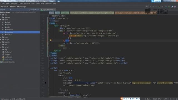Open index.html file in tree
178x100 pixels.
(x=7, y=59)
